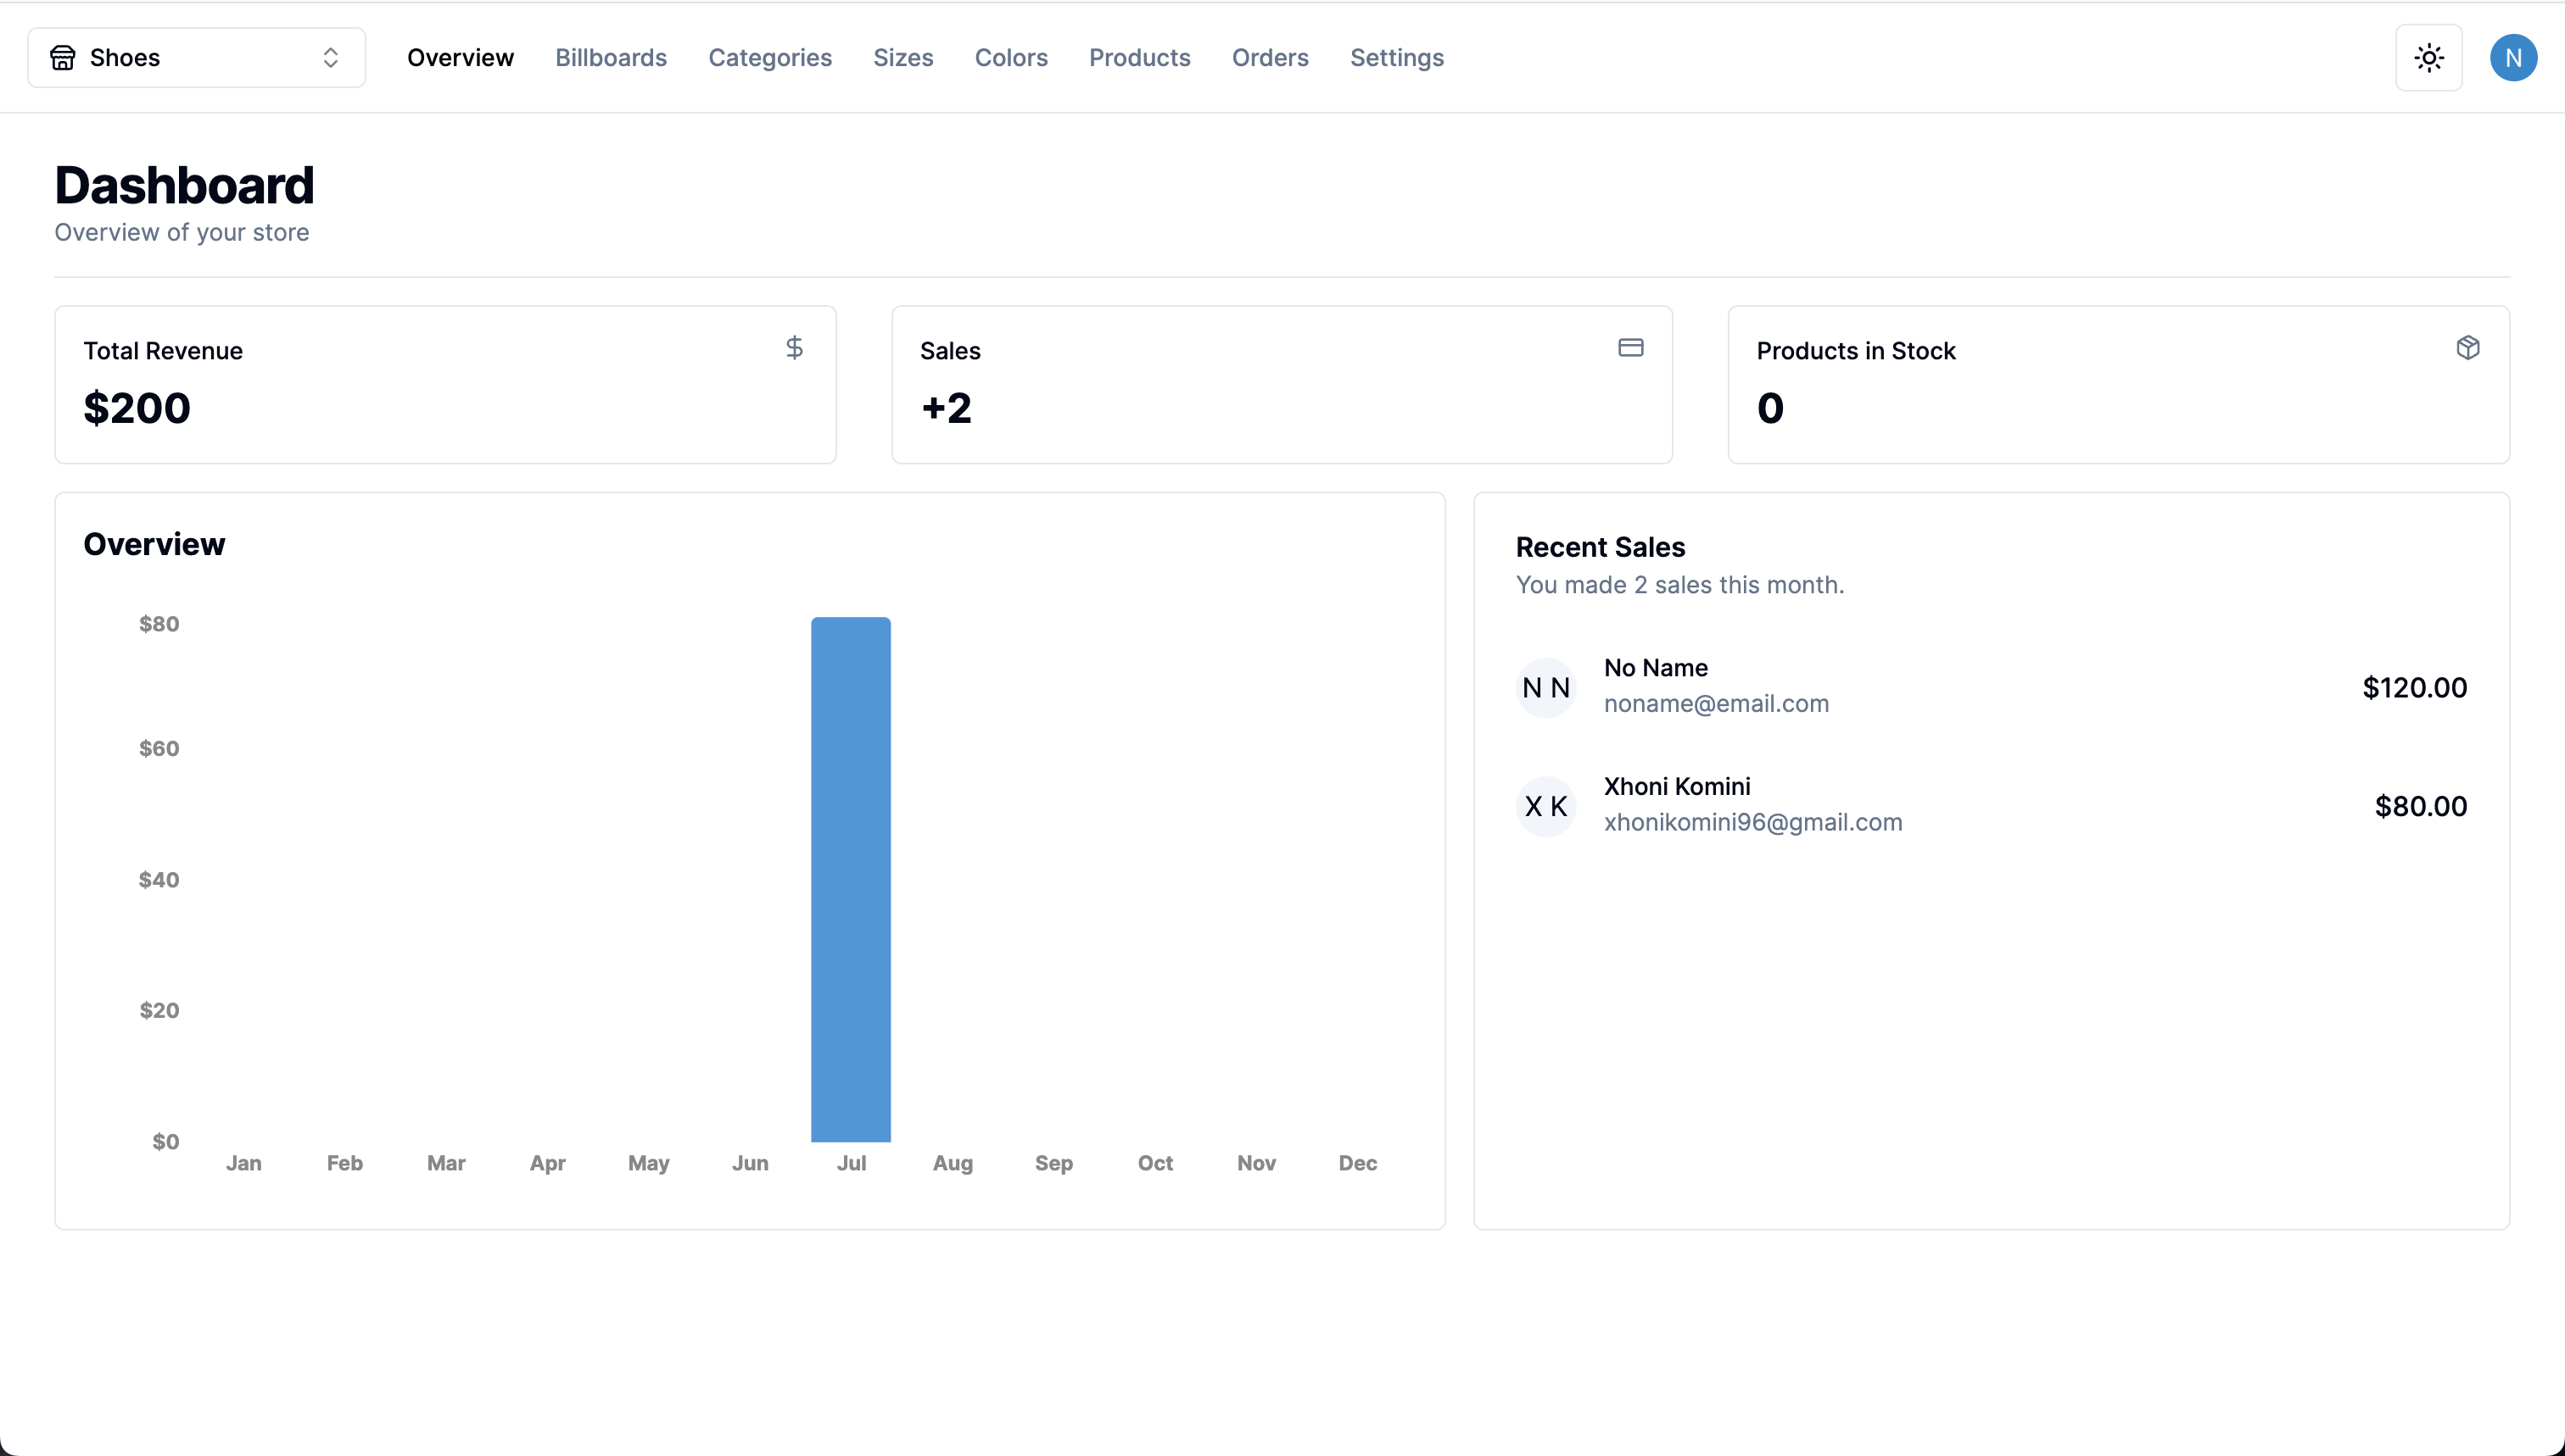Click 'You made 2 sales this month.' text
Viewport: 2565px width, 1456px height.
[1679, 585]
